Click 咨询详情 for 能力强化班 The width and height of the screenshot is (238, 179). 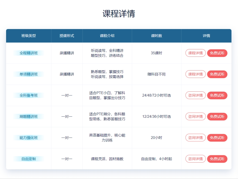(195, 138)
